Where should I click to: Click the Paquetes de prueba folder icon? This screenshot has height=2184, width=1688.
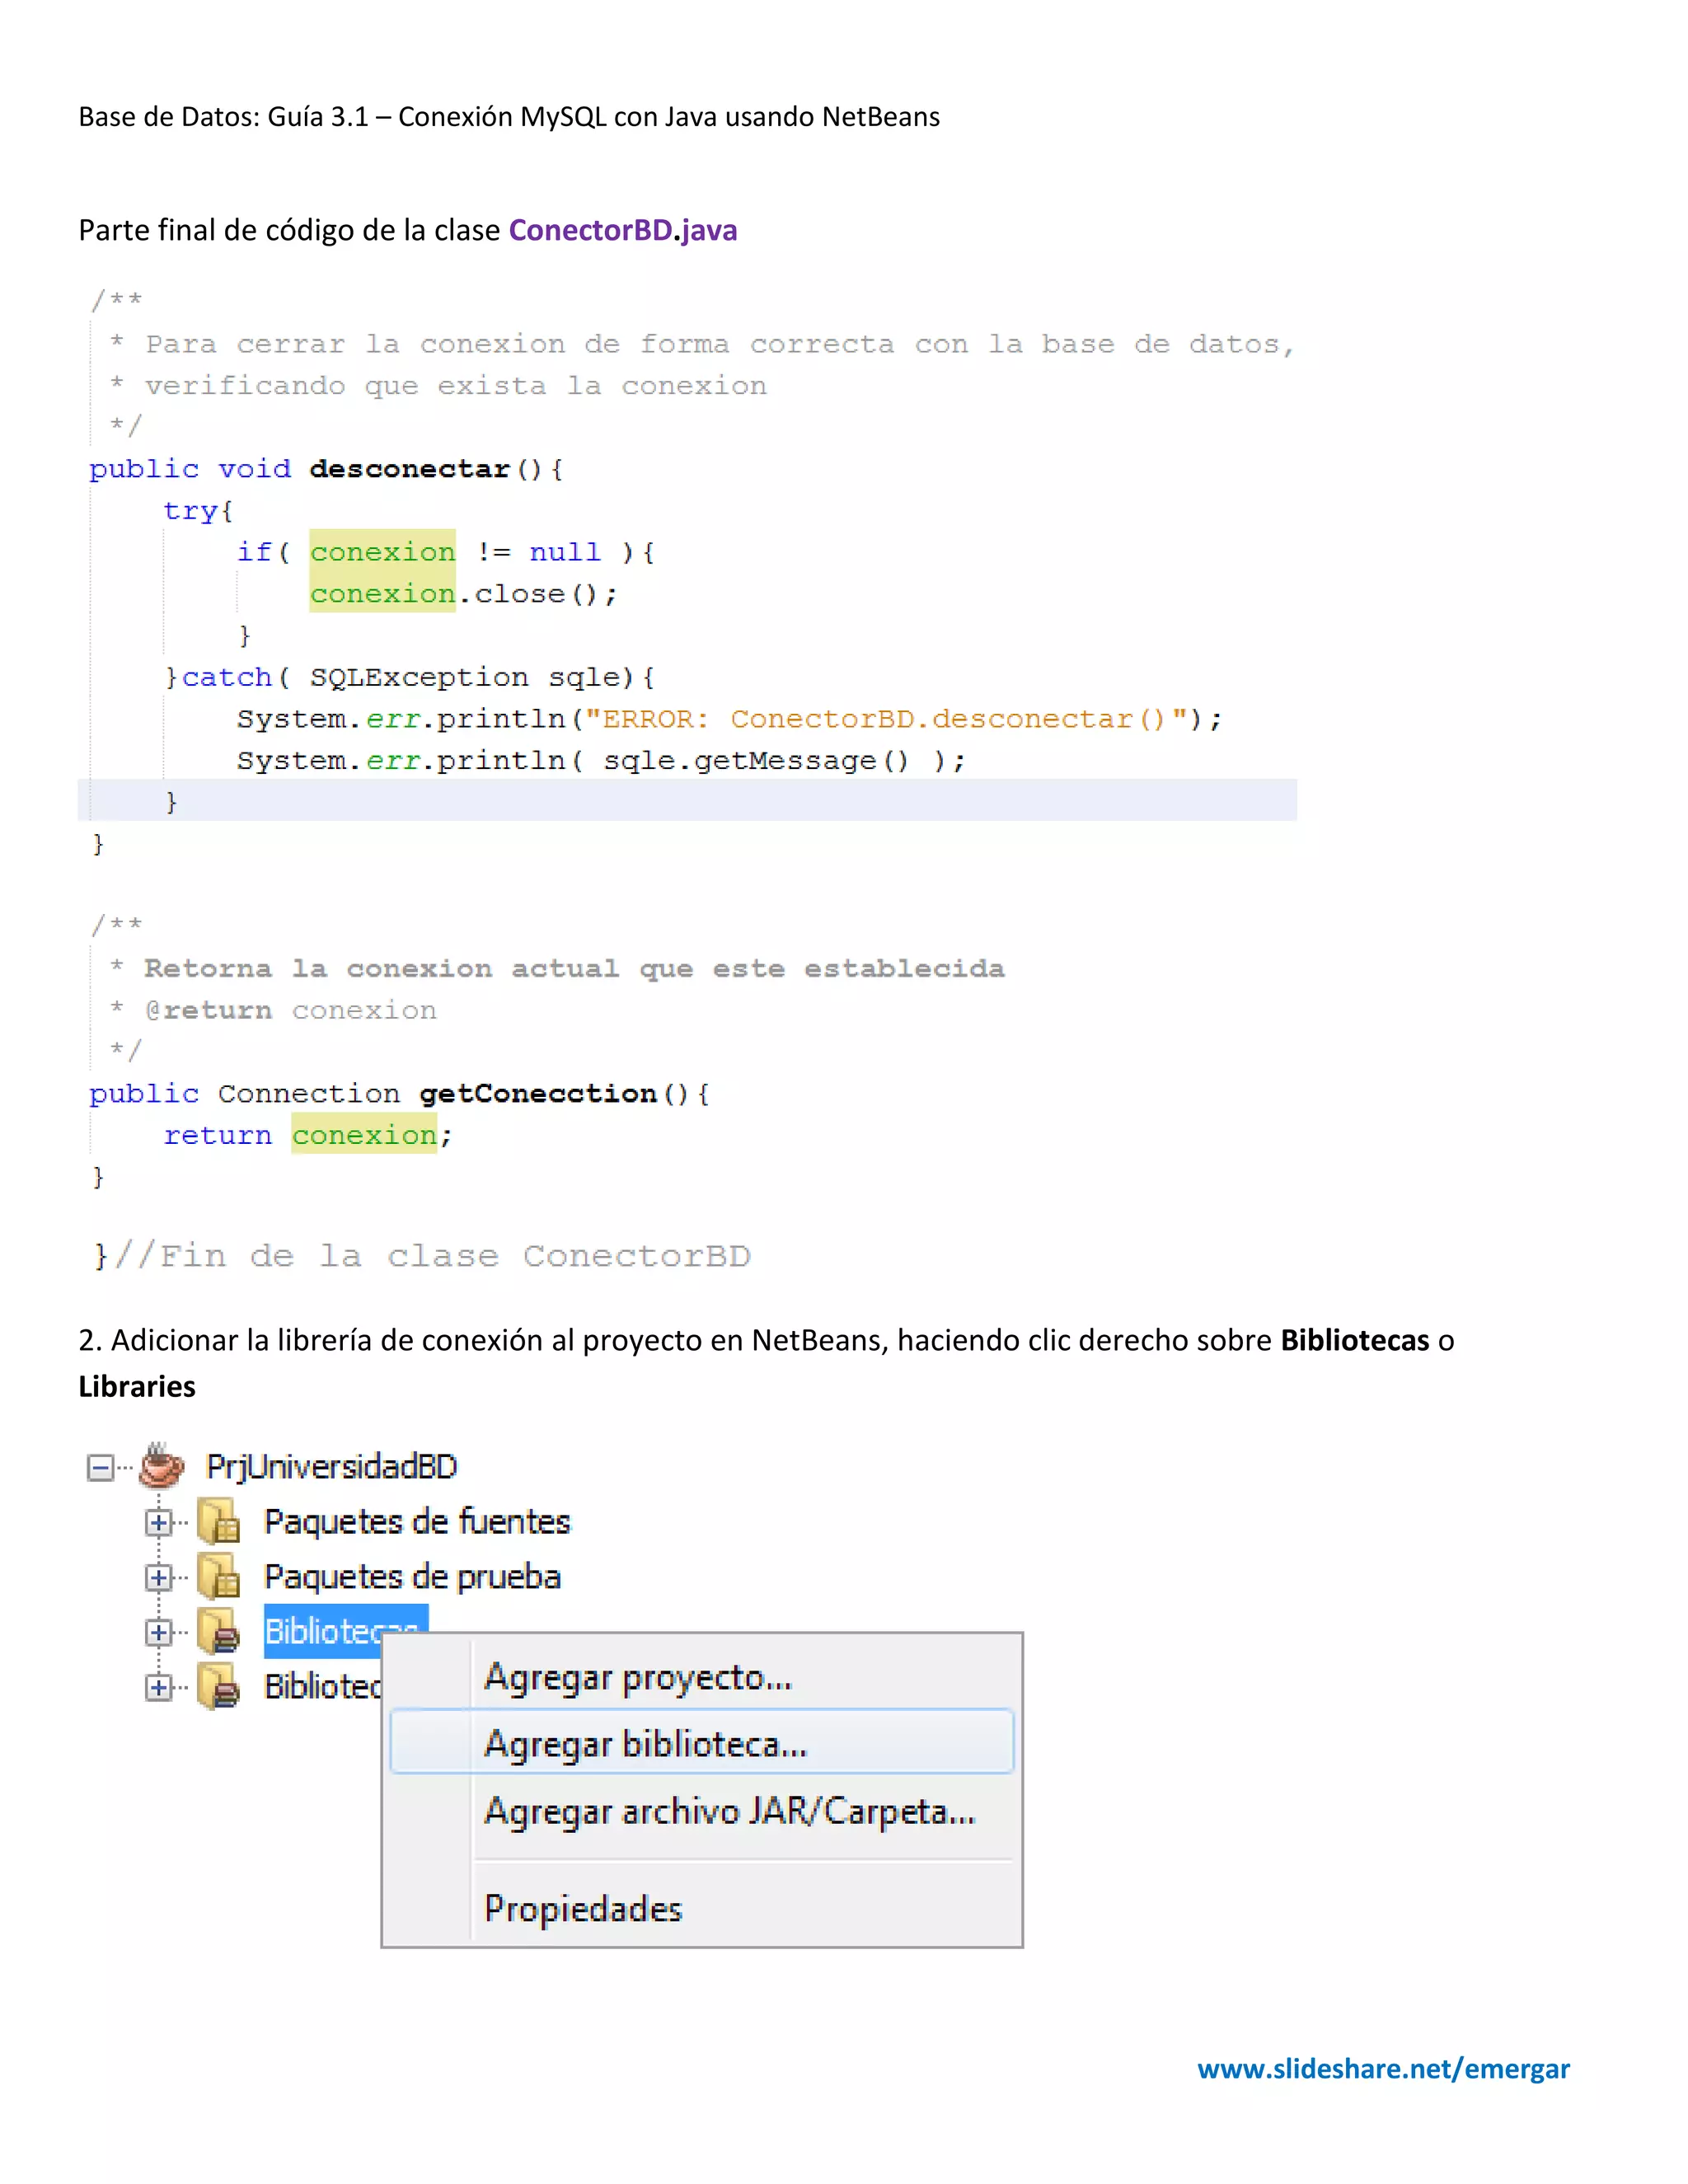click(218, 1577)
